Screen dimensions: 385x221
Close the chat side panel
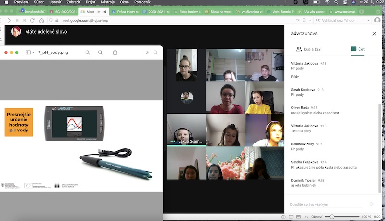tap(374, 33)
